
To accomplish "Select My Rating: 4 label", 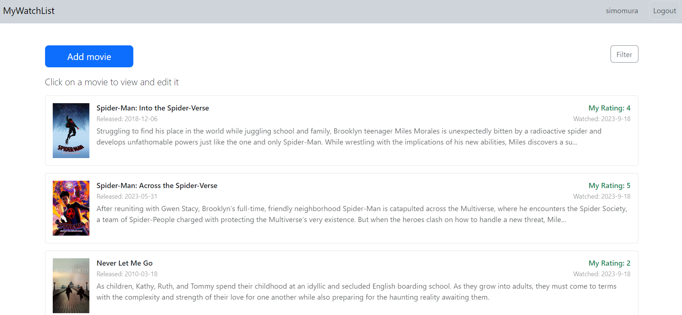I will (x=609, y=108).
